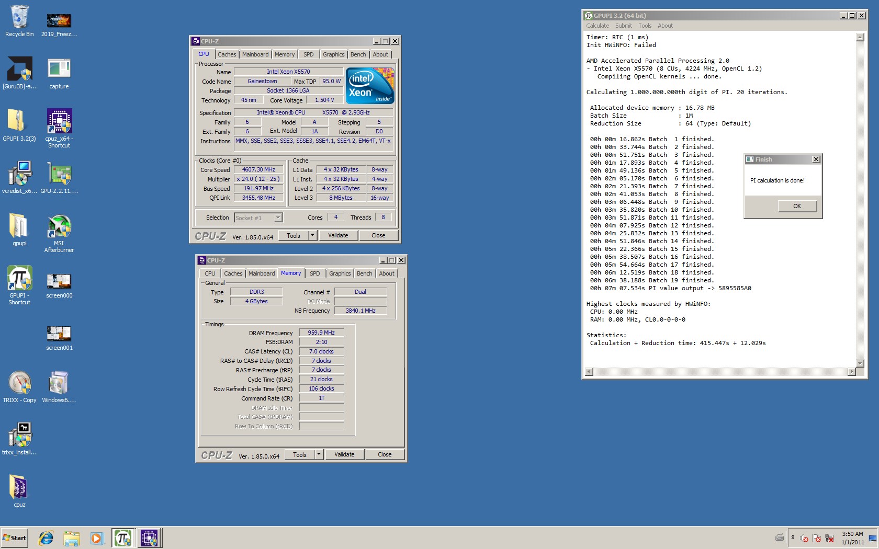Click Close button in lower CPU-Z window
Screen dimensions: 879x549
pos(385,454)
